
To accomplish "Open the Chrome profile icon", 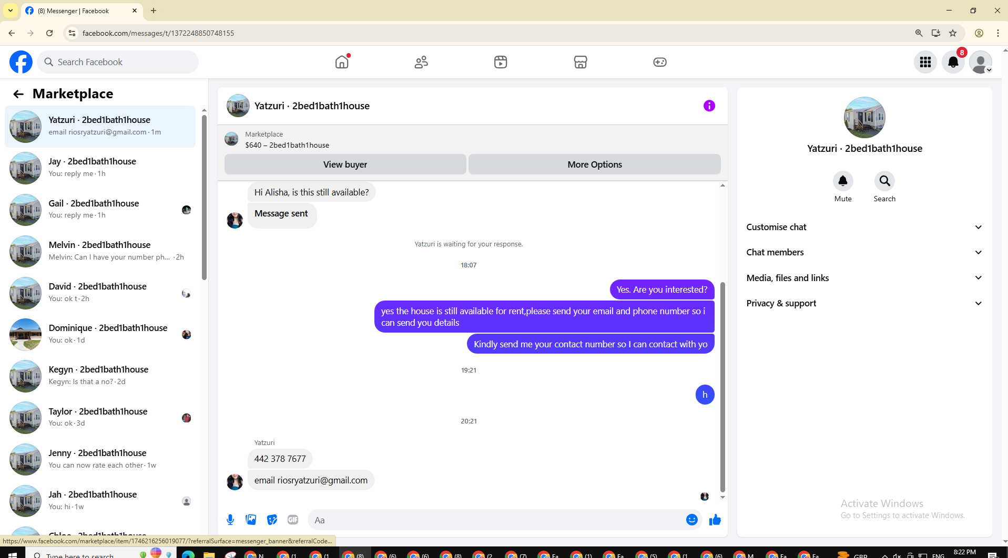I will point(979,33).
